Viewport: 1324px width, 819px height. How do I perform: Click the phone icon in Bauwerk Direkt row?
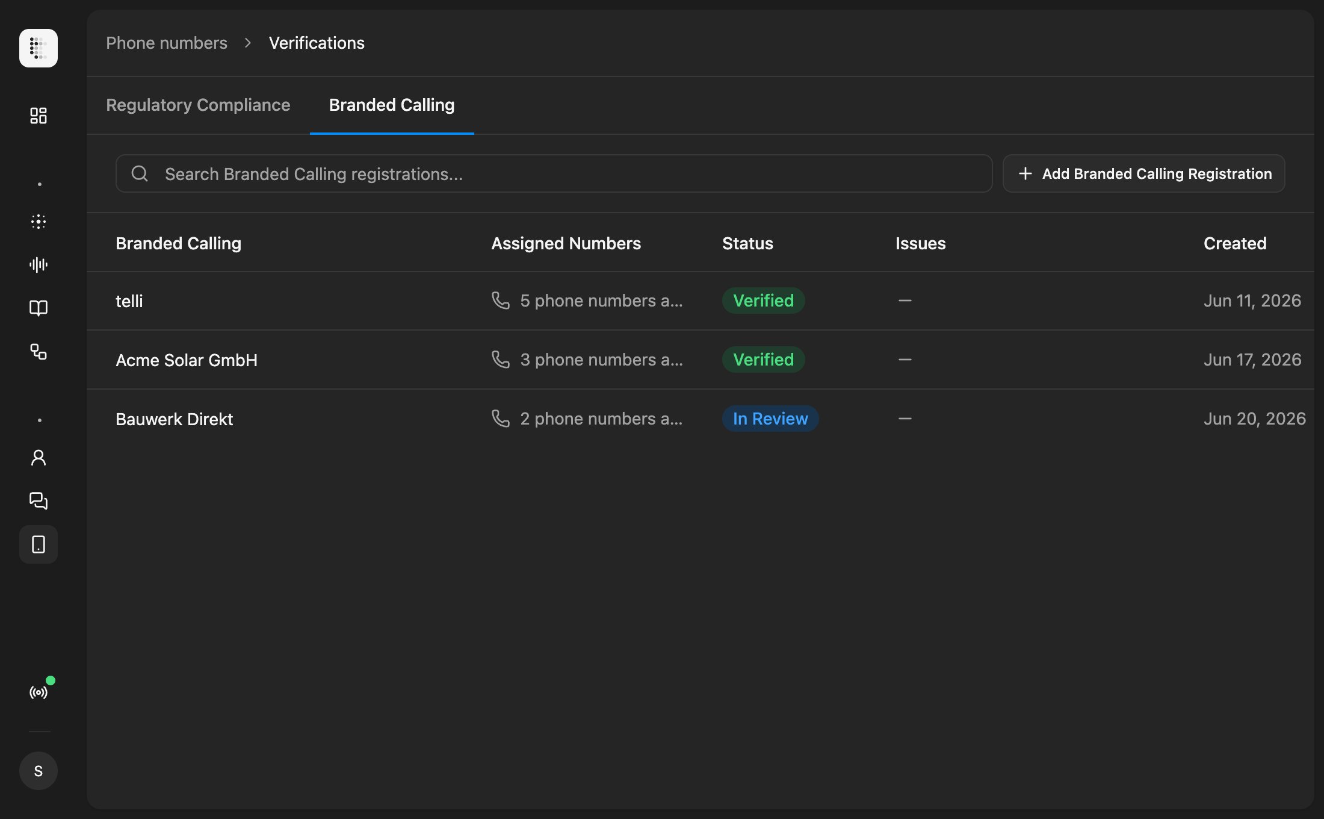click(x=501, y=418)
